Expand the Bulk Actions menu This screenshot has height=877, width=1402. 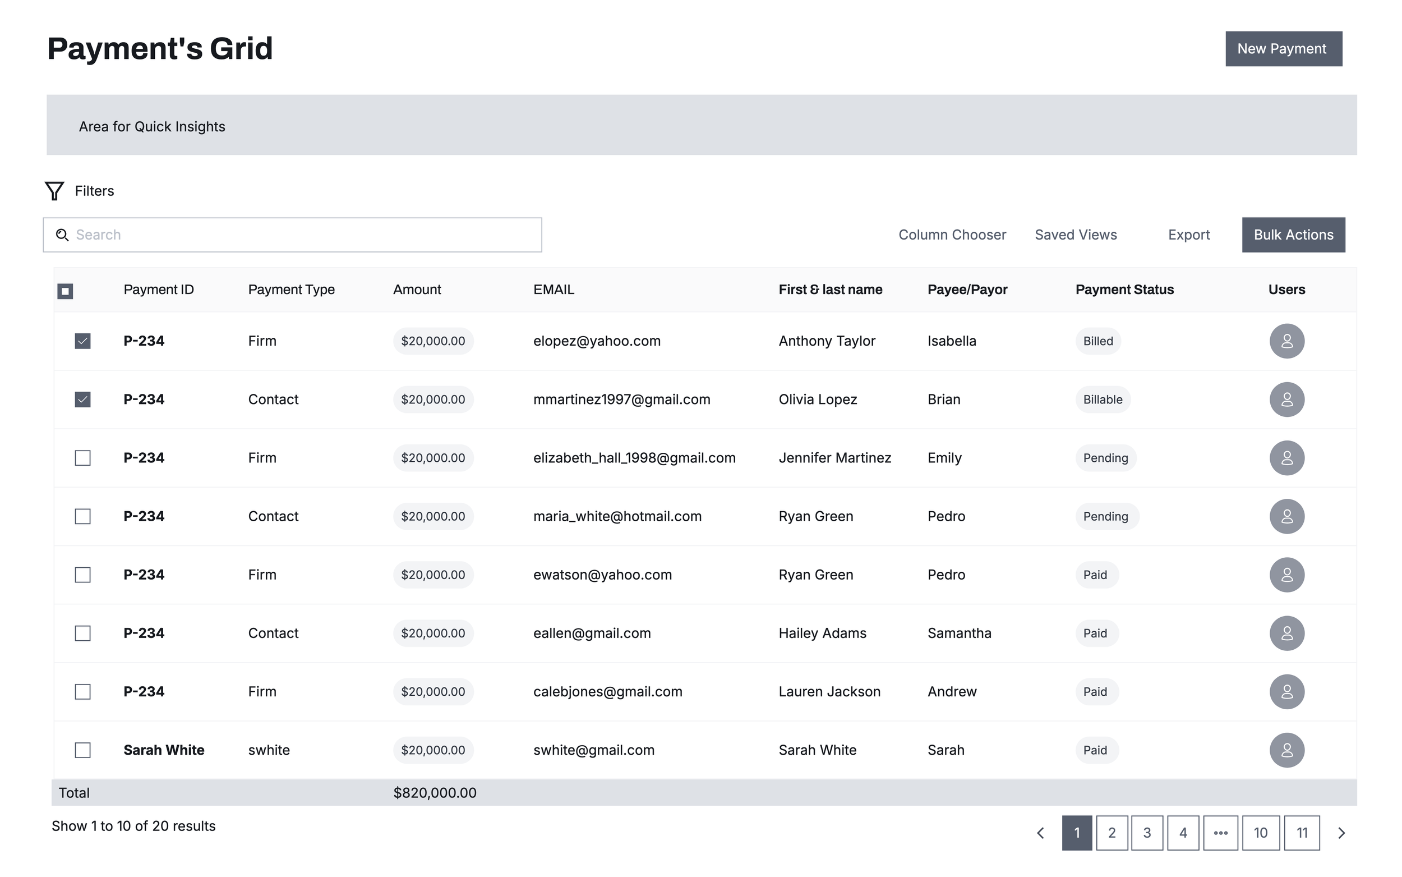coord(1293,235)
